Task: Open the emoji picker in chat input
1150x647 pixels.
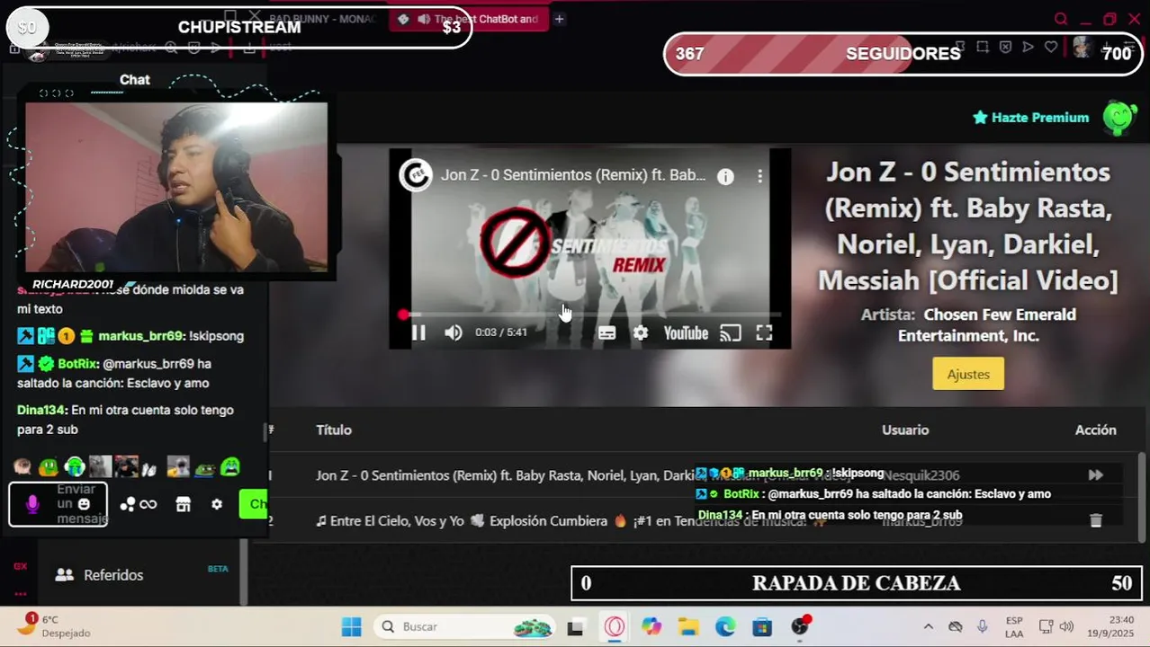Action: click(84, 504)
